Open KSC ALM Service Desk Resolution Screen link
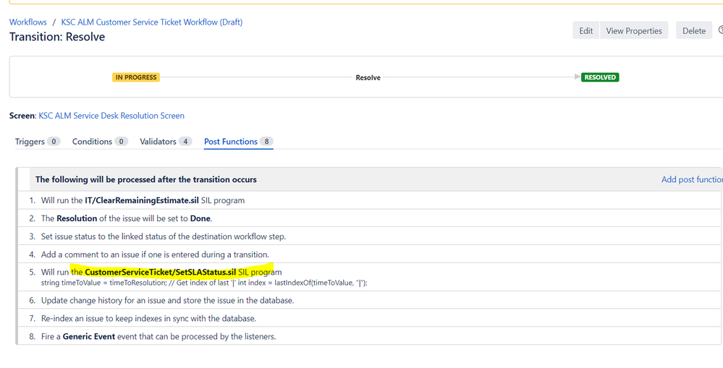 [111, 116]
